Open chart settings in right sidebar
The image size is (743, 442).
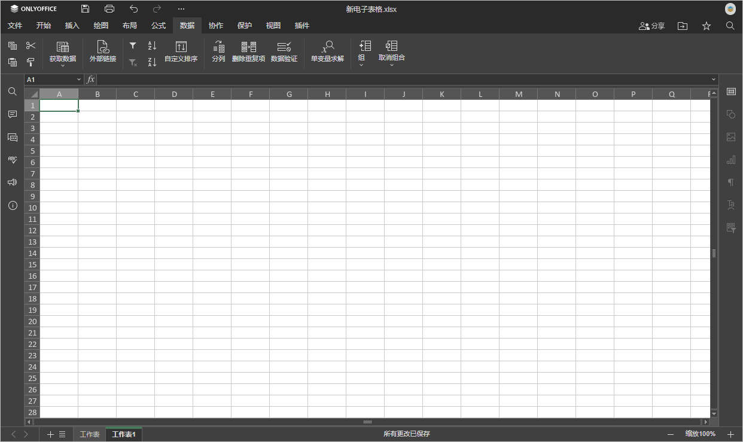(x=730, y=160)
